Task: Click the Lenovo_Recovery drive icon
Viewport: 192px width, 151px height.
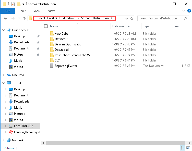Action: [11, 132]
